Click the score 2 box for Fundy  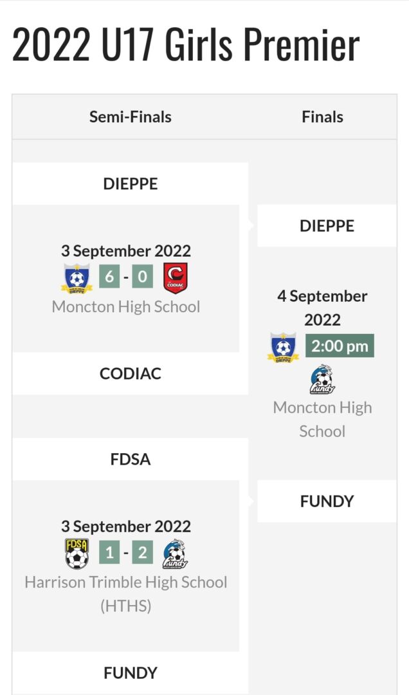pos(142,552)
